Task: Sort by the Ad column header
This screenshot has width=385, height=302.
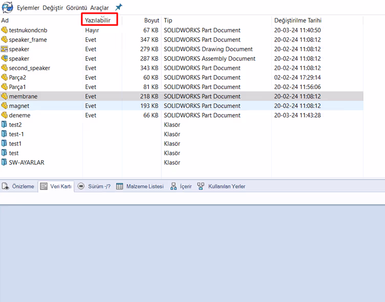Action: point(5,20)
